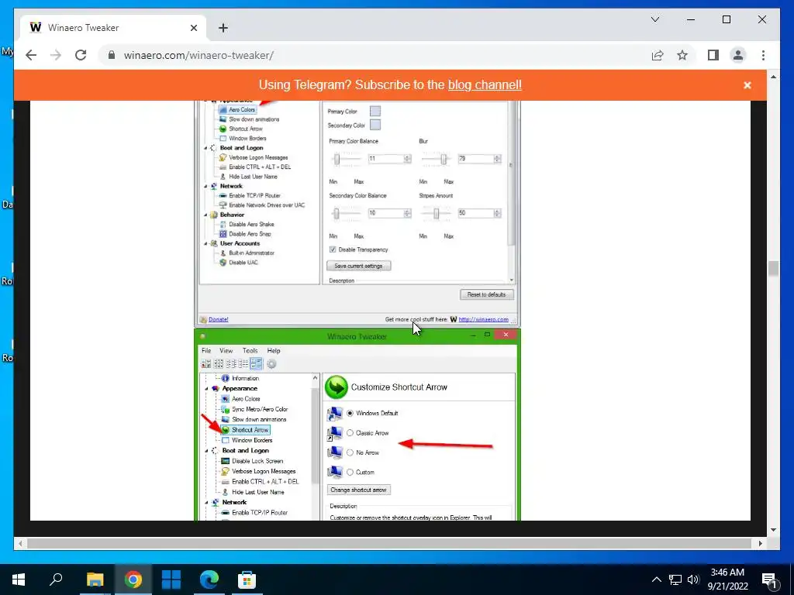Viewport: 794px width, 595px height.
Task: Close the Winaero Tweaker tab
Action: tap(193, 28)
